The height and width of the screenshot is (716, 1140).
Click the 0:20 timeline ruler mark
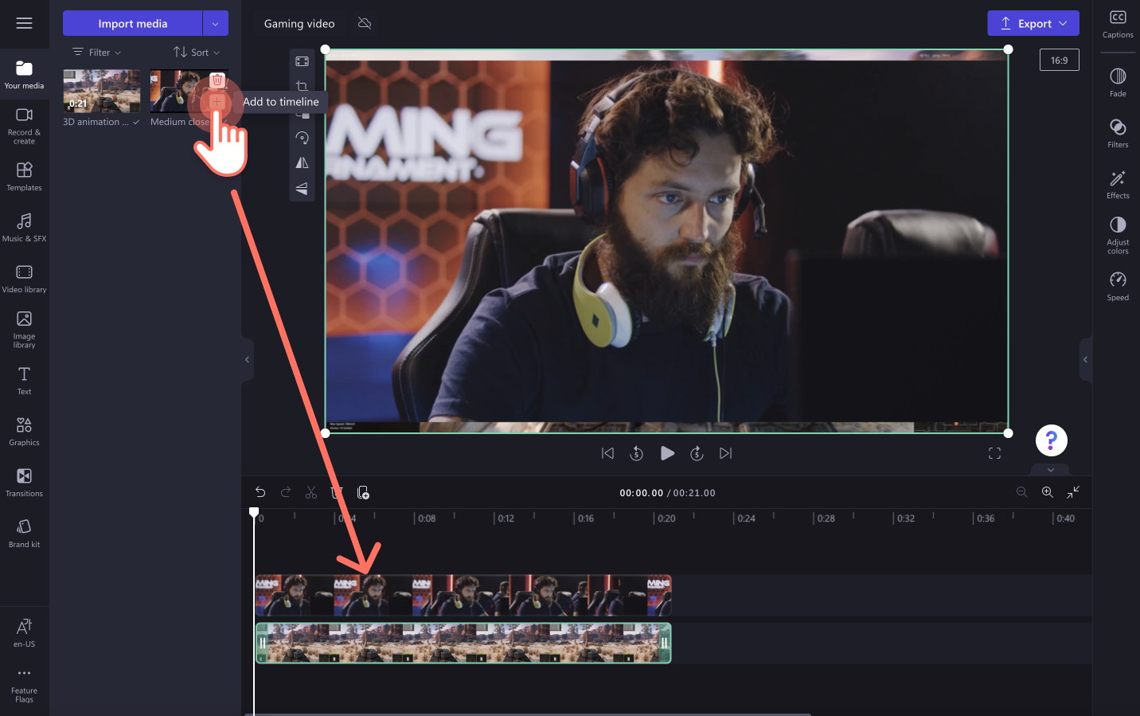pos(666,518)
